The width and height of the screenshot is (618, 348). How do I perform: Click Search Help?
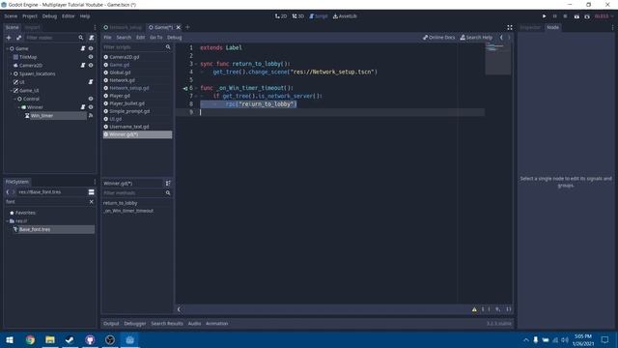476,38
